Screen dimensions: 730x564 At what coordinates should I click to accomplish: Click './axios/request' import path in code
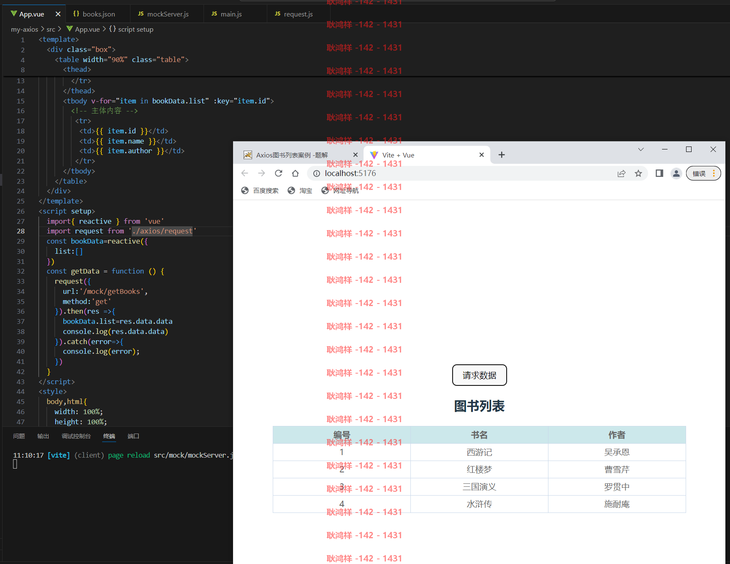tap(163, 231)
